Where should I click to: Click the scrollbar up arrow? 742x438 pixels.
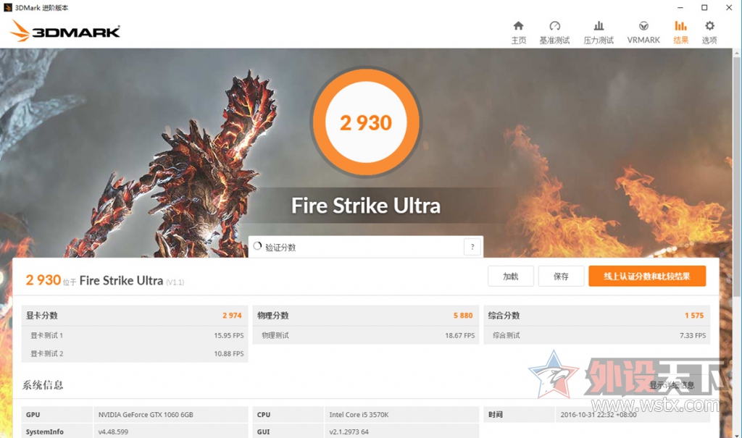point(737,53)
